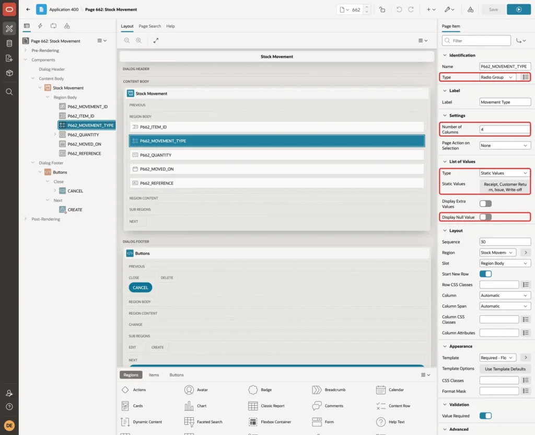This screenshot has height=435, width=535.
Task: Expand the Pre-Rendering tree node
Action: point(25,50)
